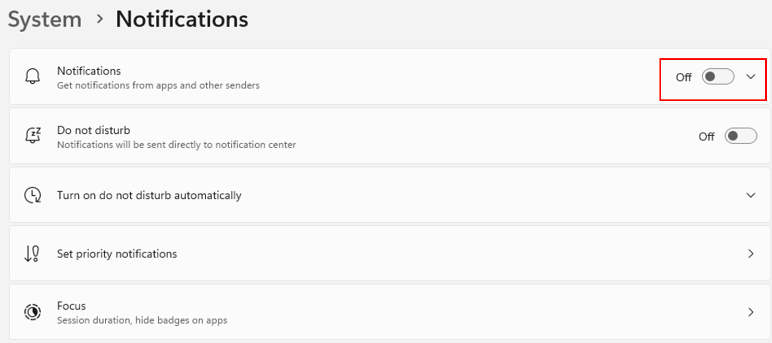Click the Notifications page heading
Image resolution: width=772 pixels, height=343 pixels.
click(182, 20)
